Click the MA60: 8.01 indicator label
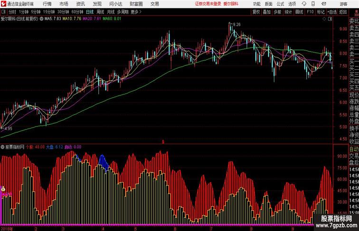Image resolution: width=359 pixels, height=231 pixels. pos(112,19)
